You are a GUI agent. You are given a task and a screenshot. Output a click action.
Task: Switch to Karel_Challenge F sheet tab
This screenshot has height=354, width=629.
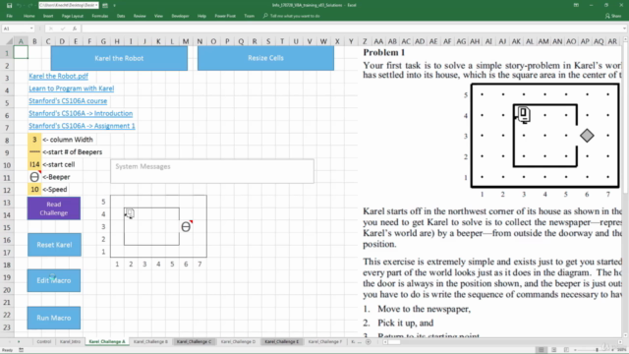(x=325, y=341)
